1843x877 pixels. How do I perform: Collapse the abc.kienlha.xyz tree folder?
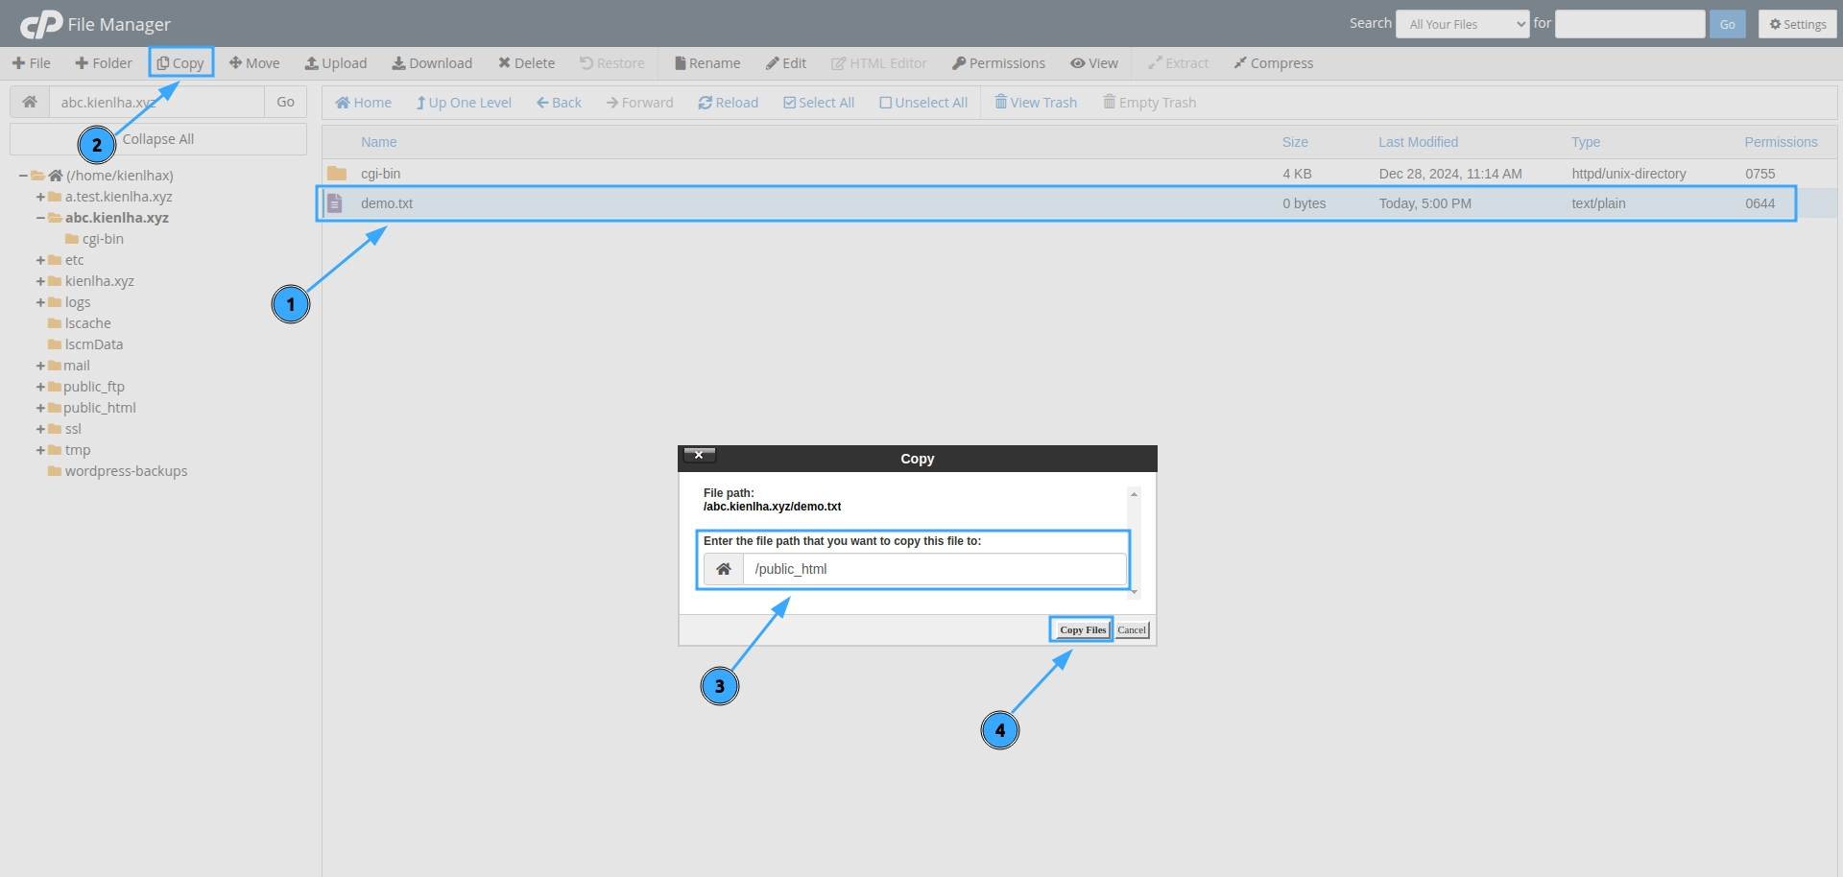(x=40, y=219)
